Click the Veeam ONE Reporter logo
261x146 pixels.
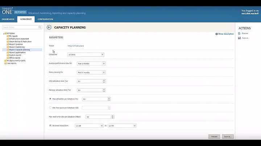(x=14, y=10)
